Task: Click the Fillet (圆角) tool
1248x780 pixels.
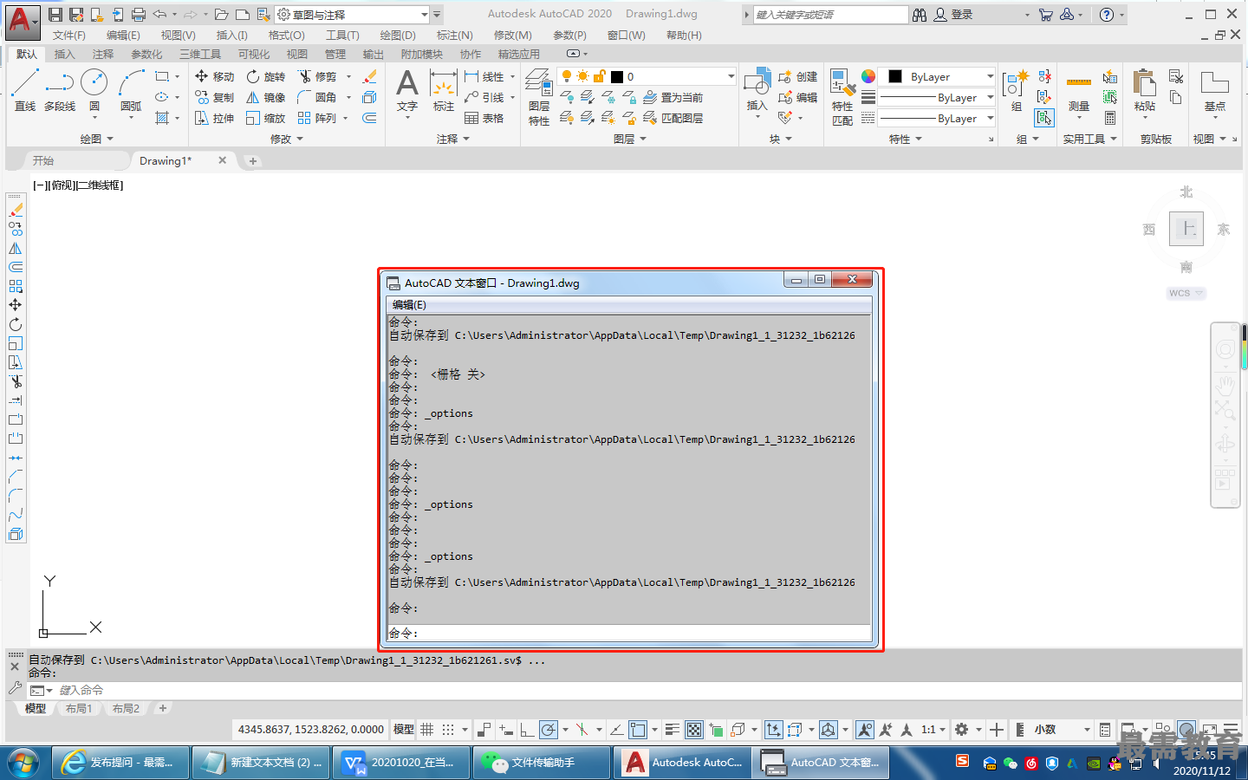Action: coord(317,97)
